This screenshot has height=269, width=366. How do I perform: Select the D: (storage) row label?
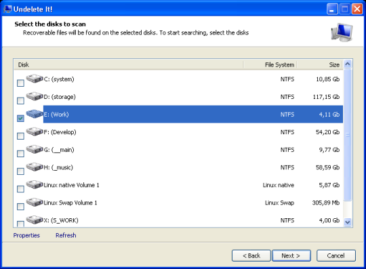click(60, 97)
